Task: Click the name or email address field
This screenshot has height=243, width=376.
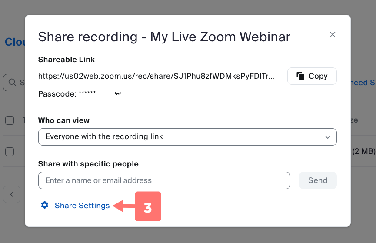Action: [x=164, y=180]
